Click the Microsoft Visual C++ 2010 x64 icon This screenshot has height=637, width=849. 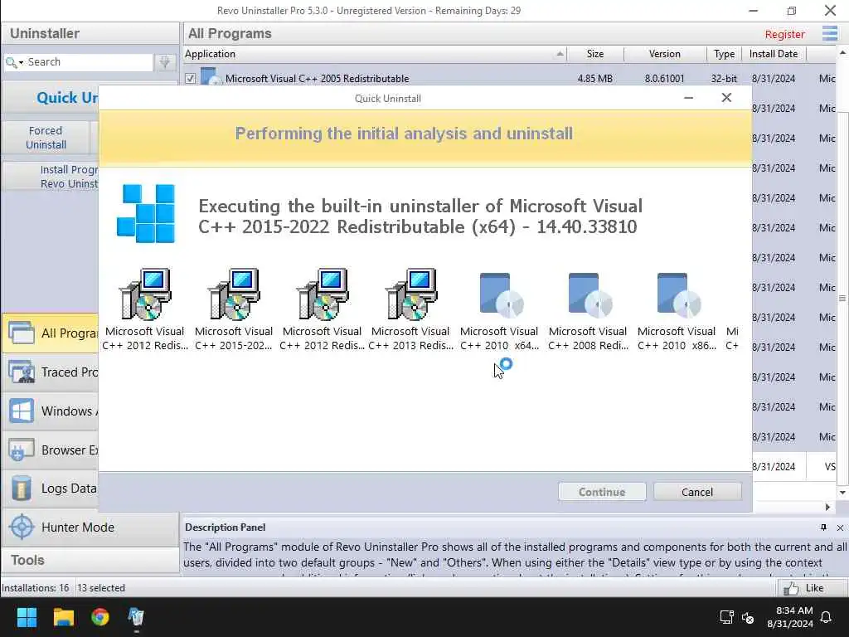500,294
